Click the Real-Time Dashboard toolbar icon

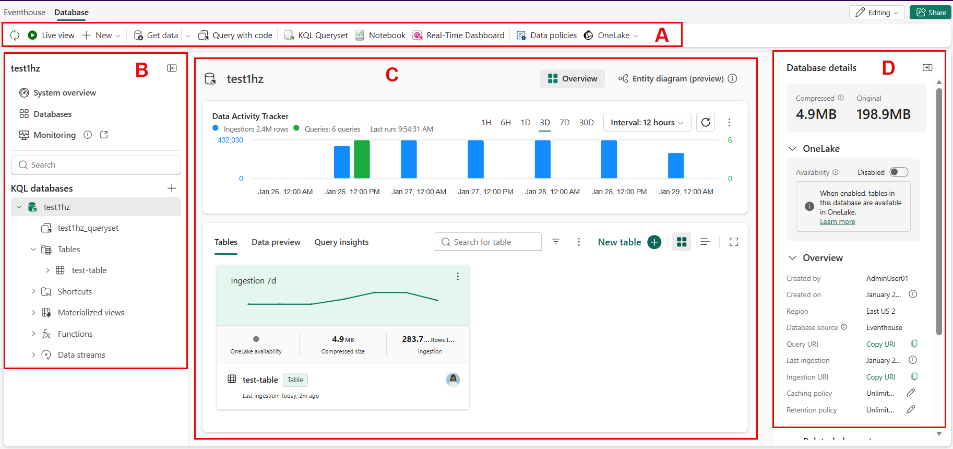point(418,35)
